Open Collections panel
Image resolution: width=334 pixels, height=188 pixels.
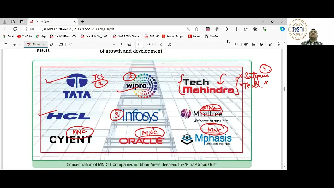255,29
